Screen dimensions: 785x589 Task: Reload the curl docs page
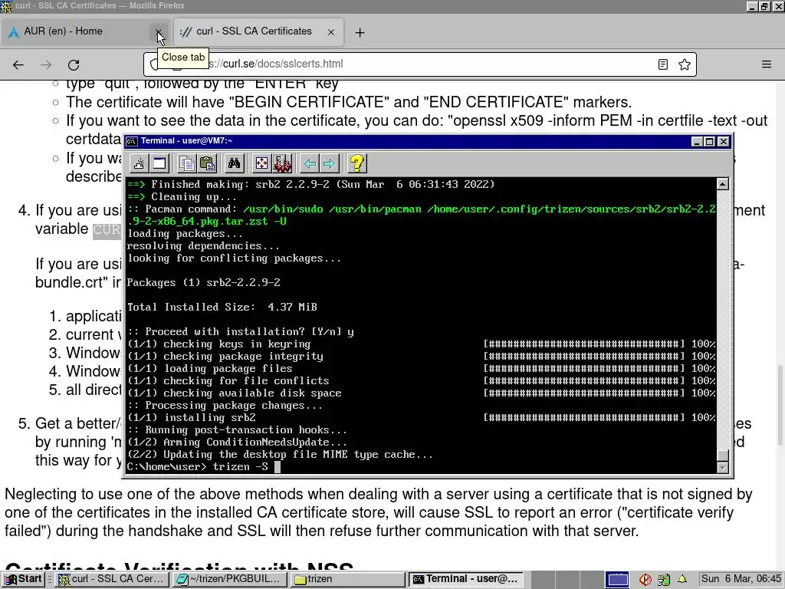coord(74,64)
